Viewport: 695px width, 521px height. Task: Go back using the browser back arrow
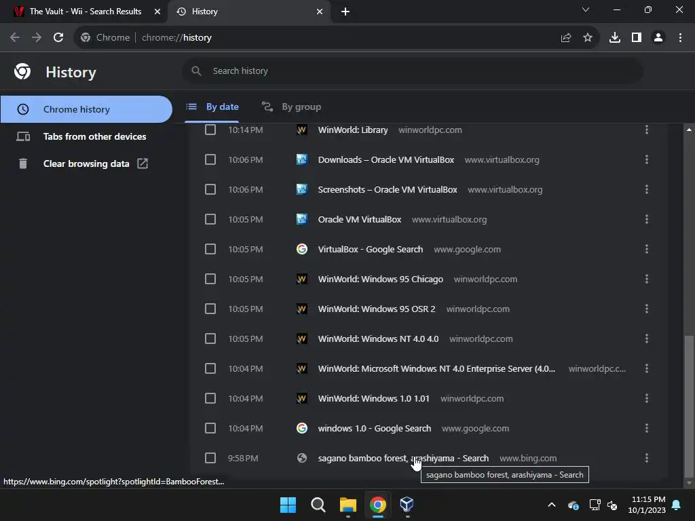[15, 38]
